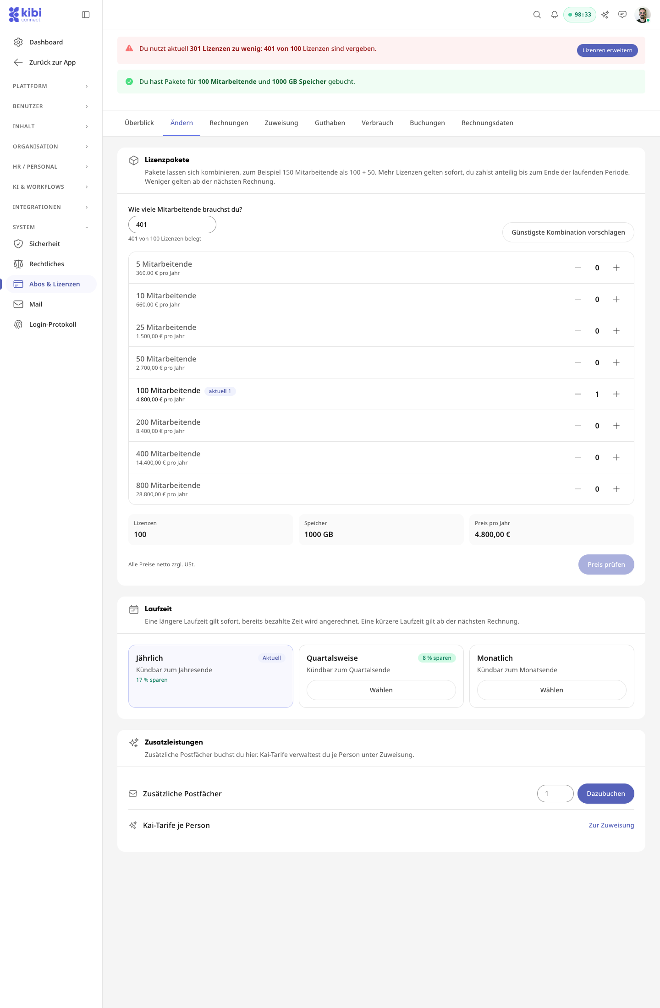The height and width of the screenshot is (1008, 660).
Task: Open the Zuweisung tab
Action: coord(281,123)
